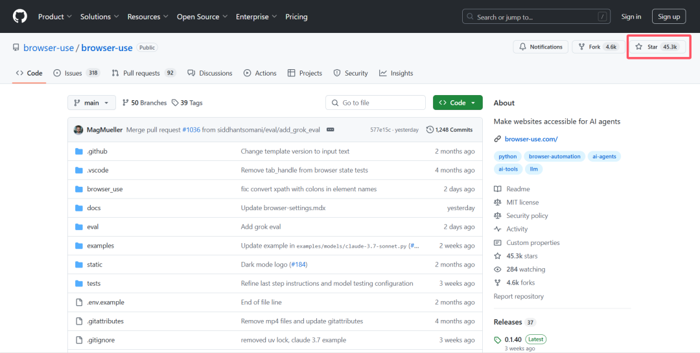
Task: Click the Sign in link
Action: coord(631,16)
